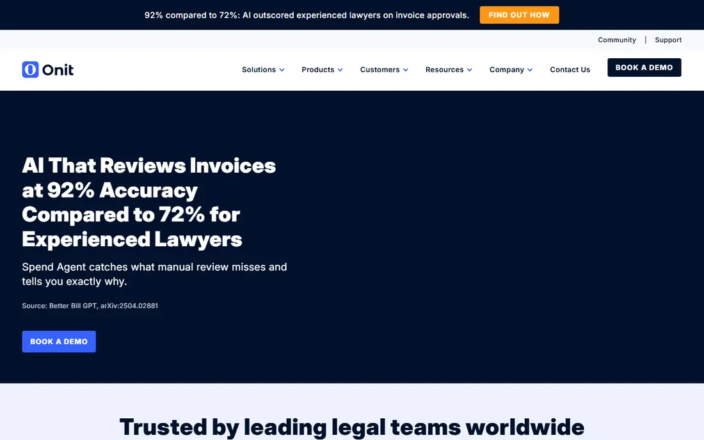Image resolution: width=704 pixels, height=440 pixels.
Task: Open the Community link
Action: pos(616,40)
